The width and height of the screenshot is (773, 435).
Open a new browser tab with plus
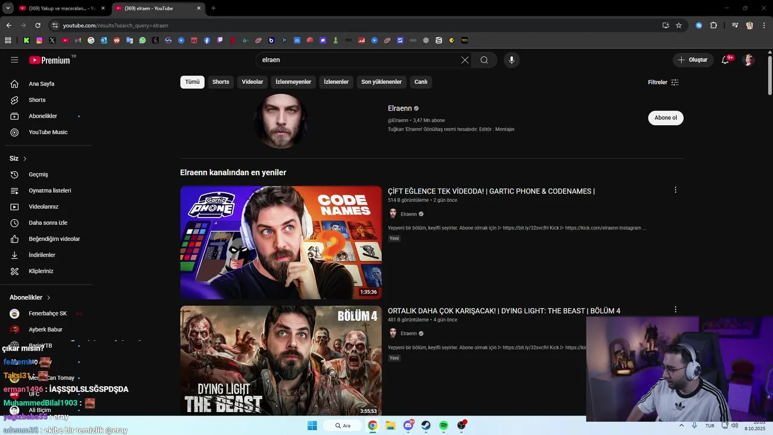pos(213,8)
